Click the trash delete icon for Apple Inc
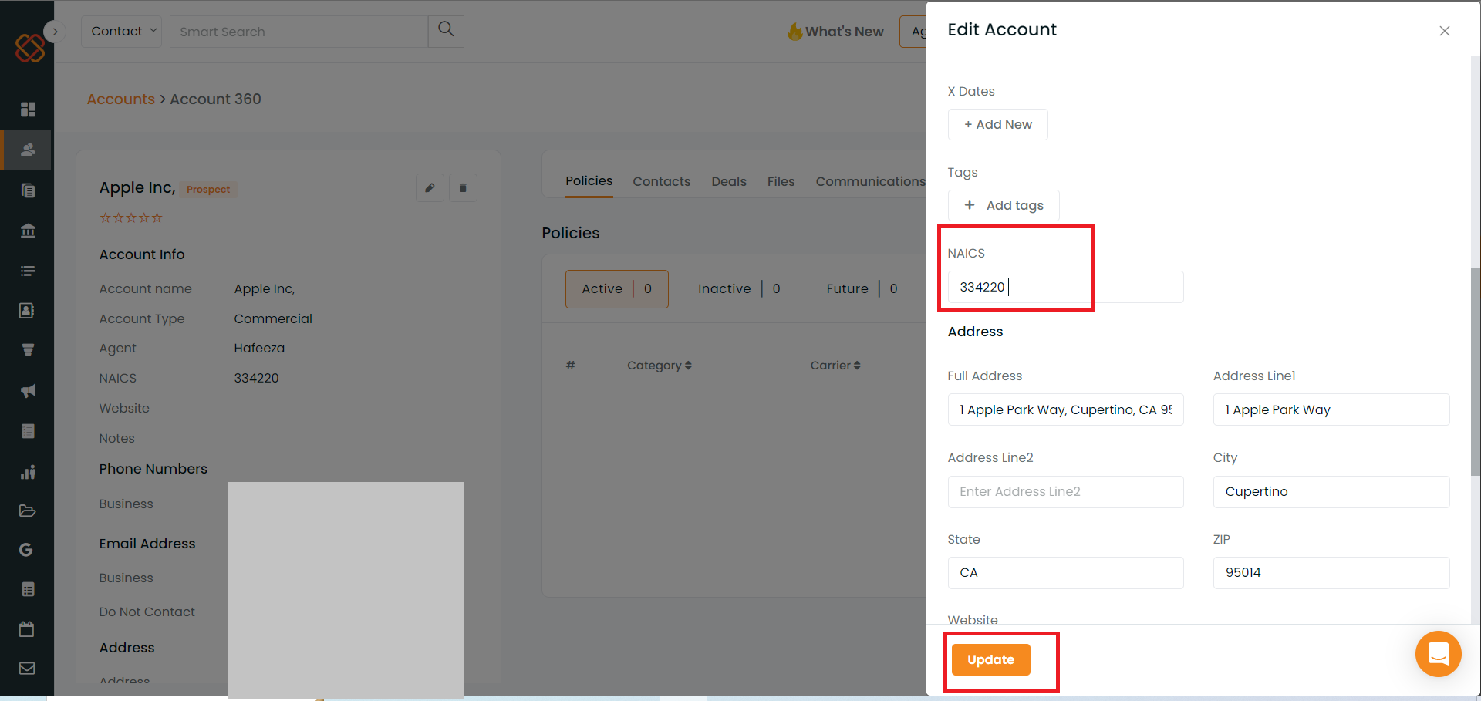1481x701 pixels. [x=463, y=187]
